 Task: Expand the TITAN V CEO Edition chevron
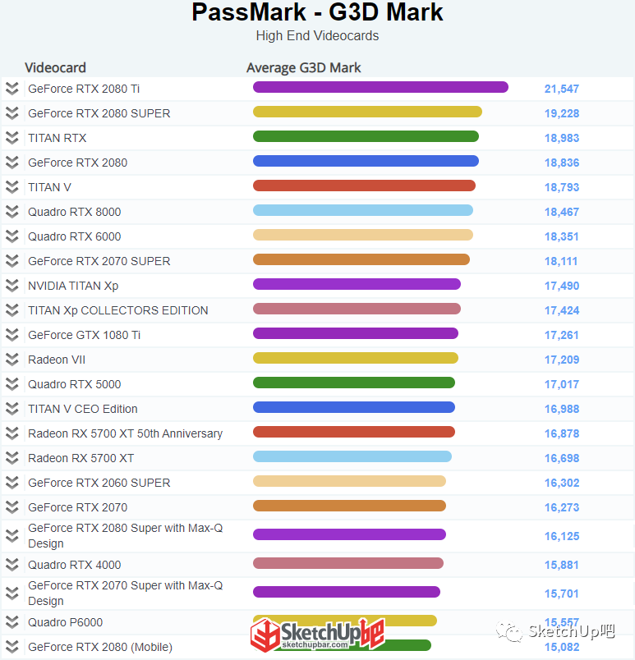click(x=12, y=409)
